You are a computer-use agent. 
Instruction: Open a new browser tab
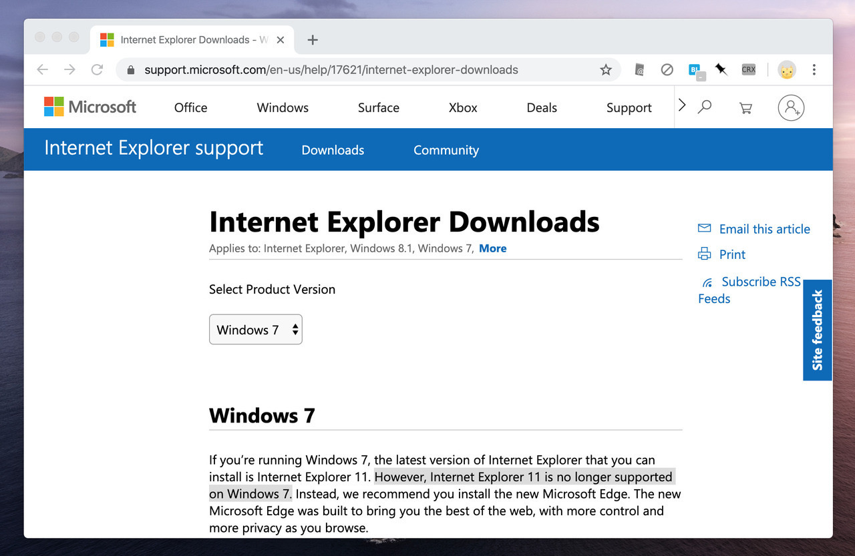click(312, 39)
